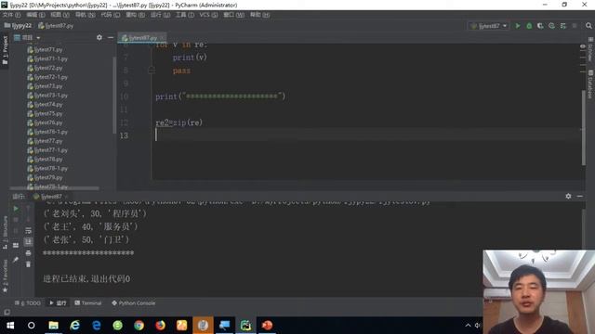Open the Windows Start menu
595x334 pixels.
click(10, 326)
